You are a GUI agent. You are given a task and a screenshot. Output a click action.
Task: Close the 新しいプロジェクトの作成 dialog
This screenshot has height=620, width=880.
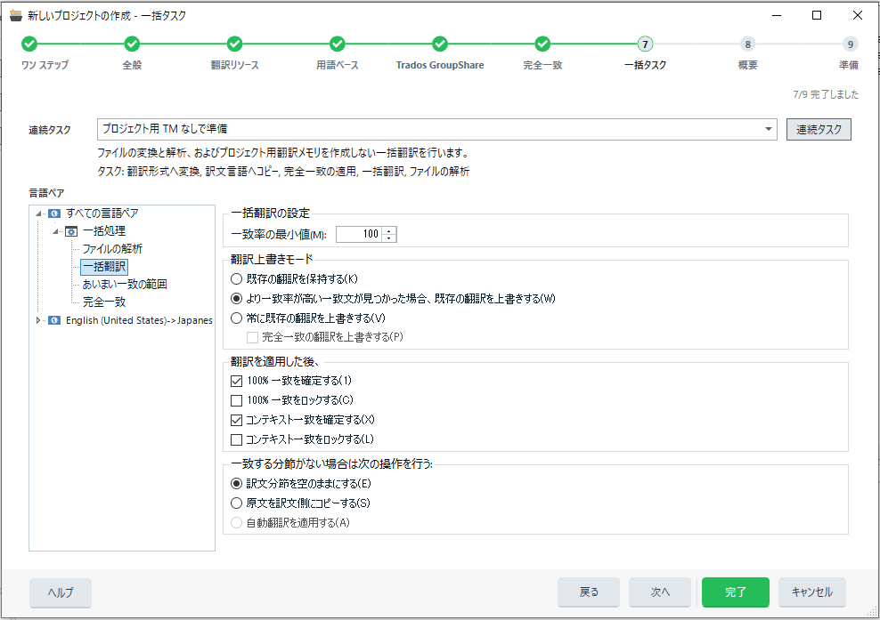pyautogui.click(x=858, y=15)
